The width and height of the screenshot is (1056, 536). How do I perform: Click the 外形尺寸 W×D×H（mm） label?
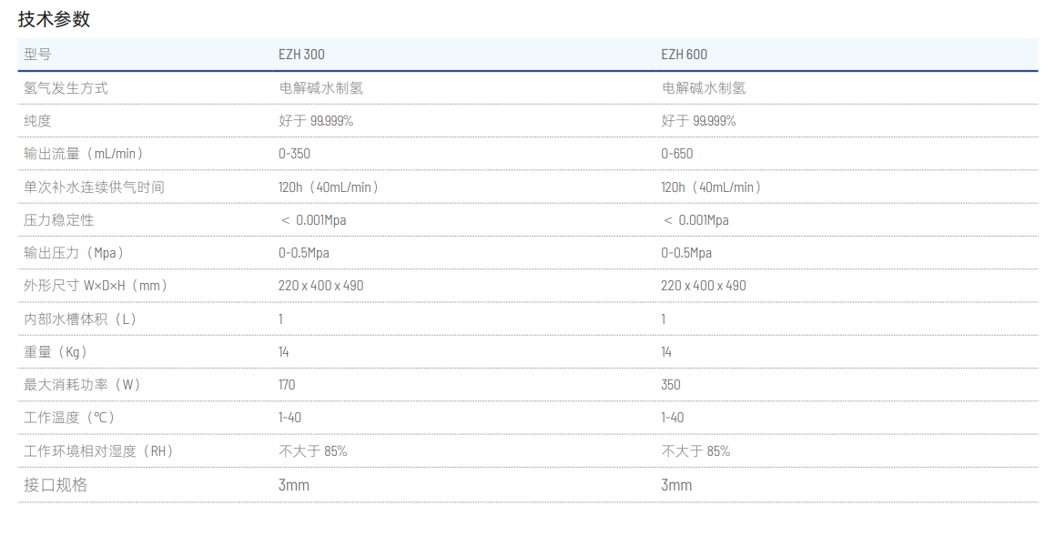96,286
